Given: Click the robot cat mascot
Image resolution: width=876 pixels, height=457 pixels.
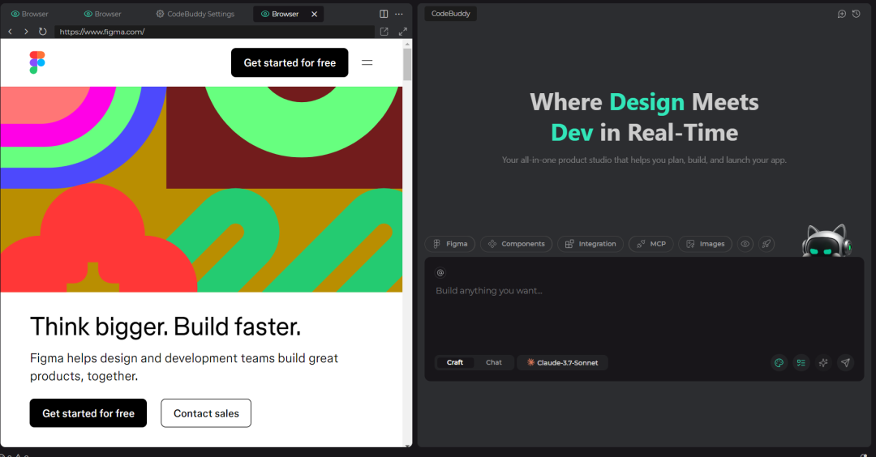Looking at the screenshot, I should (x=827, y=241).
